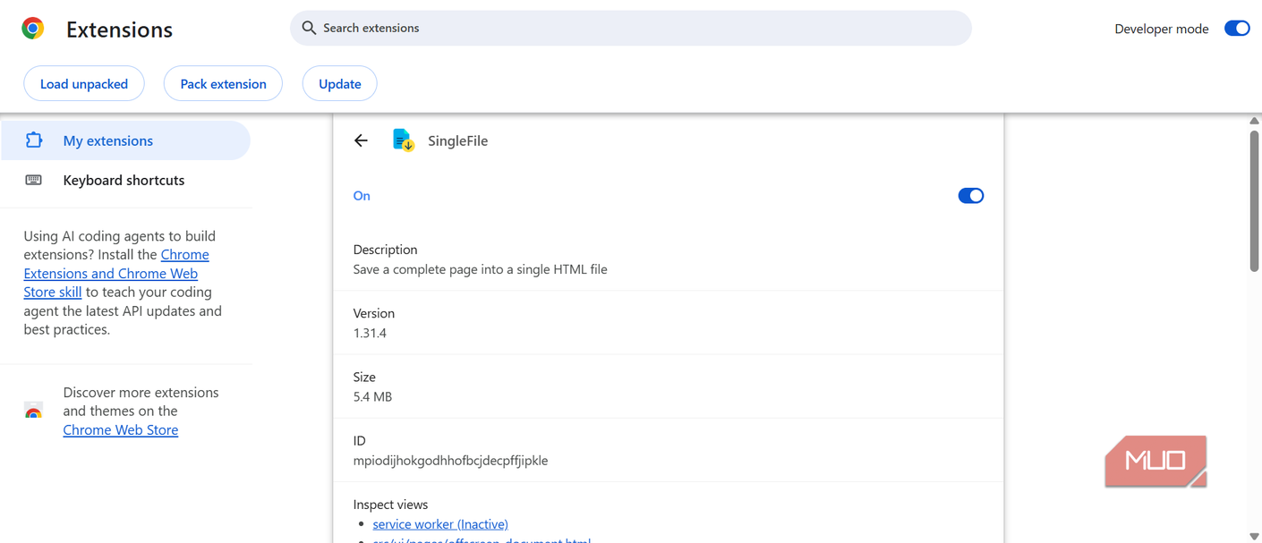This screenshot has height=543, width=1262.
Task: Click the Update button
Action: click(x=340, y=84)
